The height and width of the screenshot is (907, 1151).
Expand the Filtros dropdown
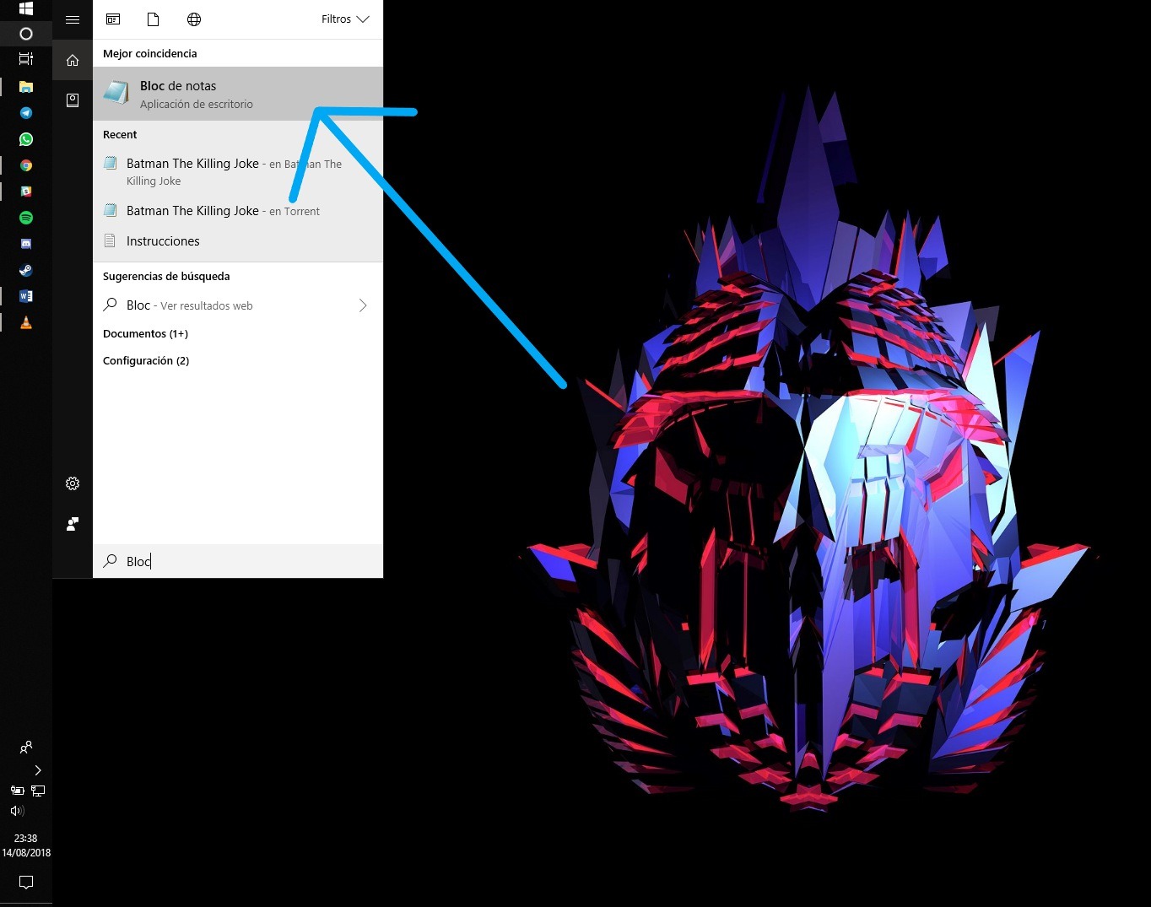pyautogui.click(x=345, y=19)
